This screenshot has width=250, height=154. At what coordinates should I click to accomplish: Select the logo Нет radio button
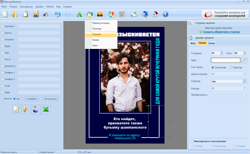[x=15, y=99]
